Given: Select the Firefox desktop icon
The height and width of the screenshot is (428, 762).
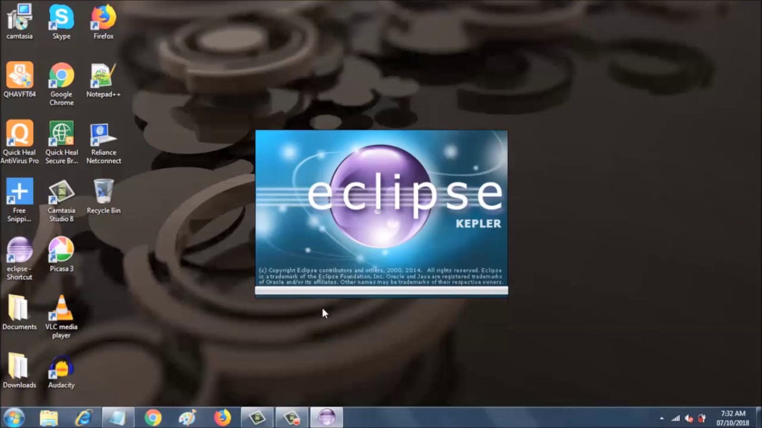Looking at the screenshot, I should click(104, 22).
